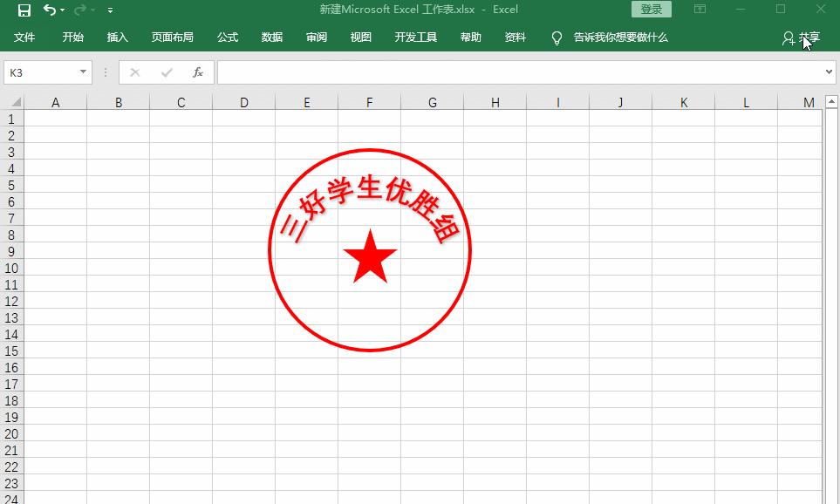Open the Share (共享) feature
This screenshot has height=504, width=840.
[804, 37]
